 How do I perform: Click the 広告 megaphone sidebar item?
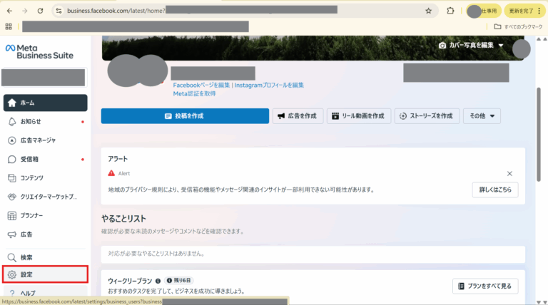coord(12,234)
